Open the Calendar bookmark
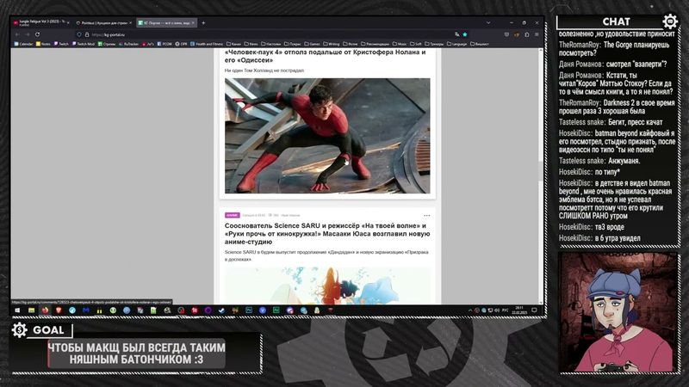689x387 pixels. (24, 44)
